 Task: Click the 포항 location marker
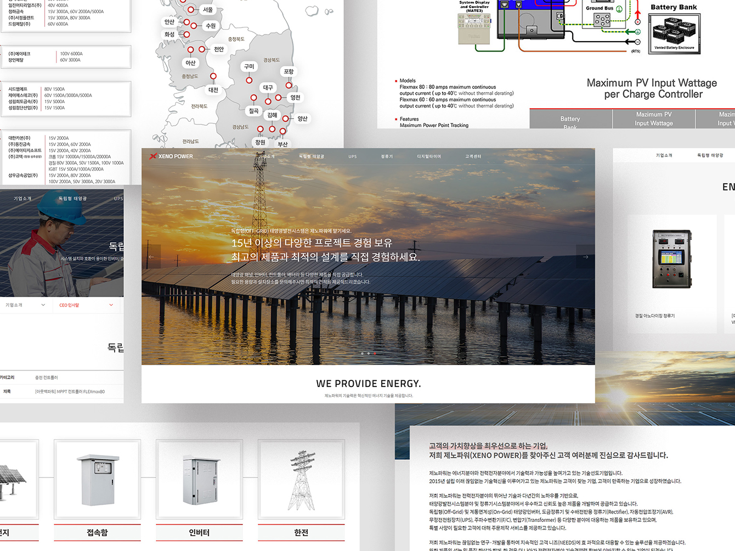(289, 85)
